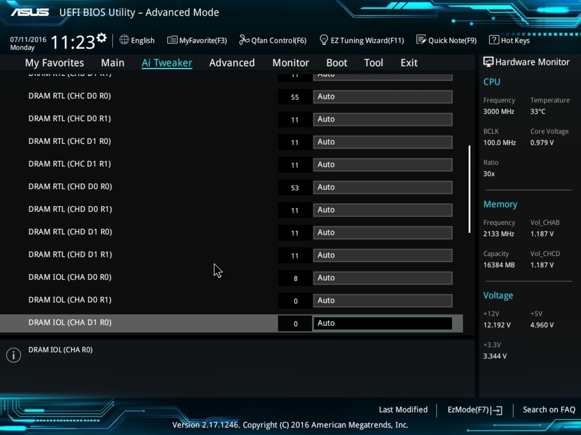
Task: Select the DRAM IOL (CHA D1 R0) row label
Action: click(x=70, y=322)
